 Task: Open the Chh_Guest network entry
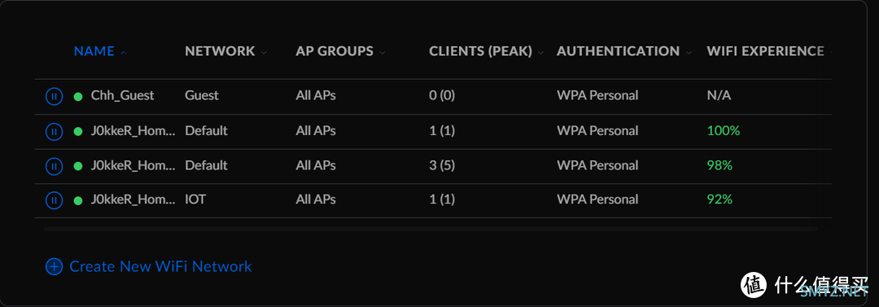pos(122,95)
